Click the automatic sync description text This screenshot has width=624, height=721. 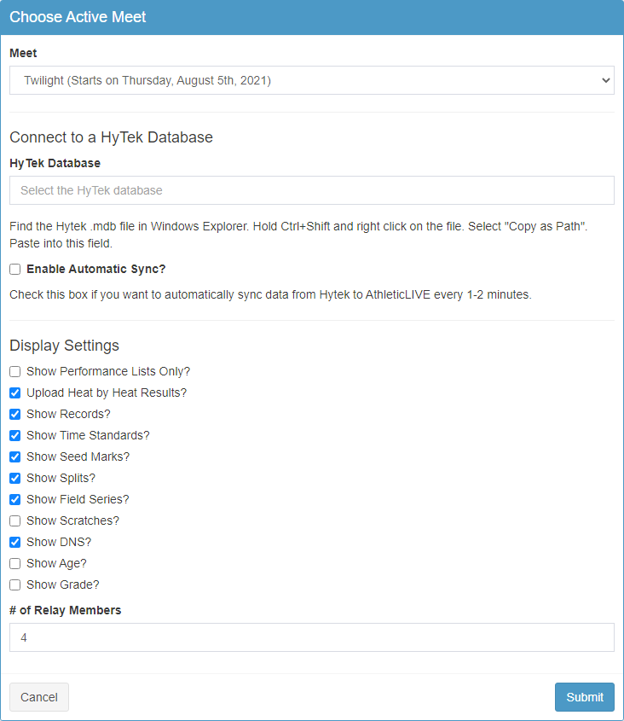point(270,294)
